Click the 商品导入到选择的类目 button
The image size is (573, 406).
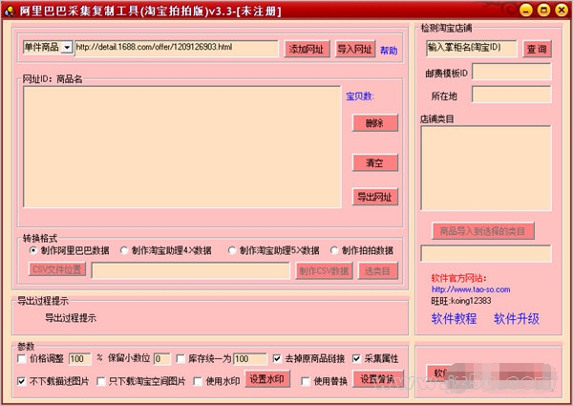point(482,231)
